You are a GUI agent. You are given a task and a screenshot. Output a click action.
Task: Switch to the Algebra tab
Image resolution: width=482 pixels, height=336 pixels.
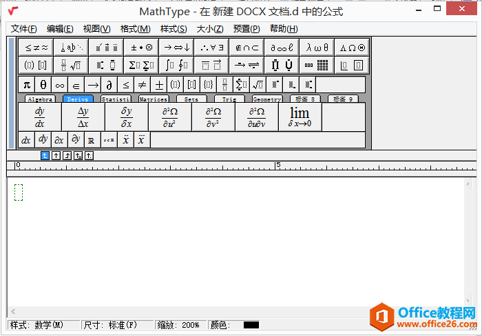coord(40,99)
